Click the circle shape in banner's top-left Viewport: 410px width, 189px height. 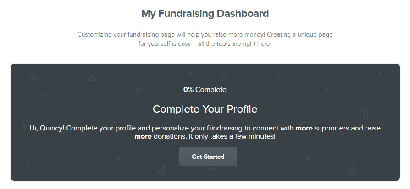point(33,79)
